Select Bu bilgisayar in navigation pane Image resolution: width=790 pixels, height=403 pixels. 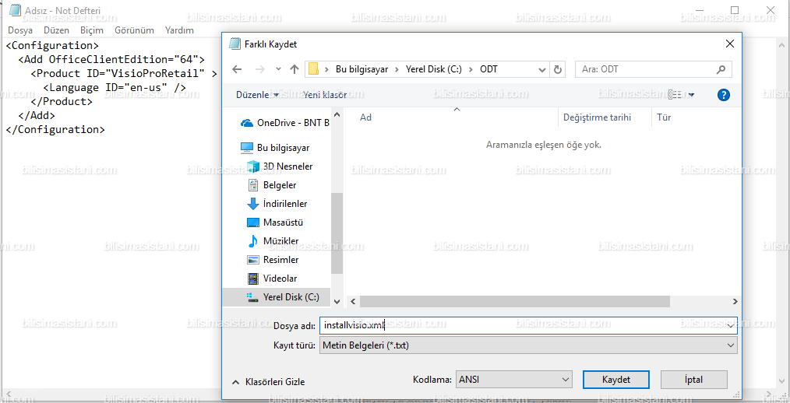275,147
